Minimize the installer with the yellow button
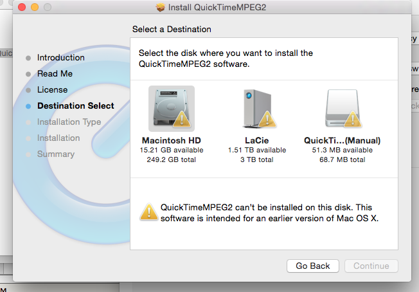Image resolution: width=419 pixels, height=292 pixels. pos(35,7)
